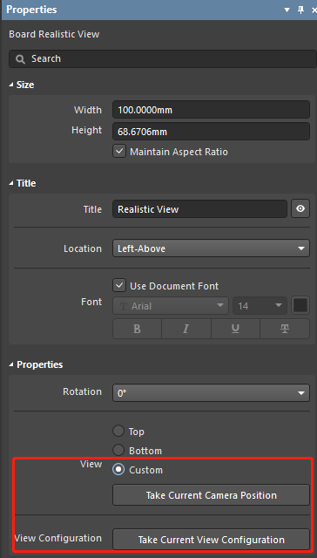Click Take Current Camera Position button
Viewport: 317px width, 558px height.
coord(211,495)
